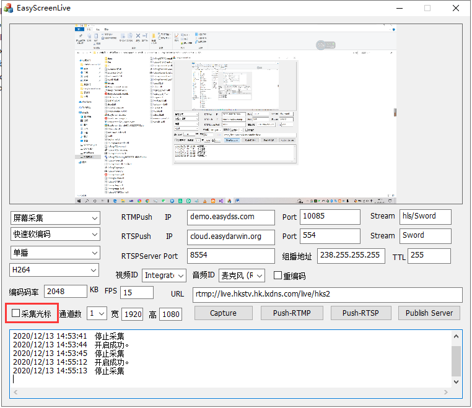Click log entry 14:53:44 开启成功

(71, 345)
